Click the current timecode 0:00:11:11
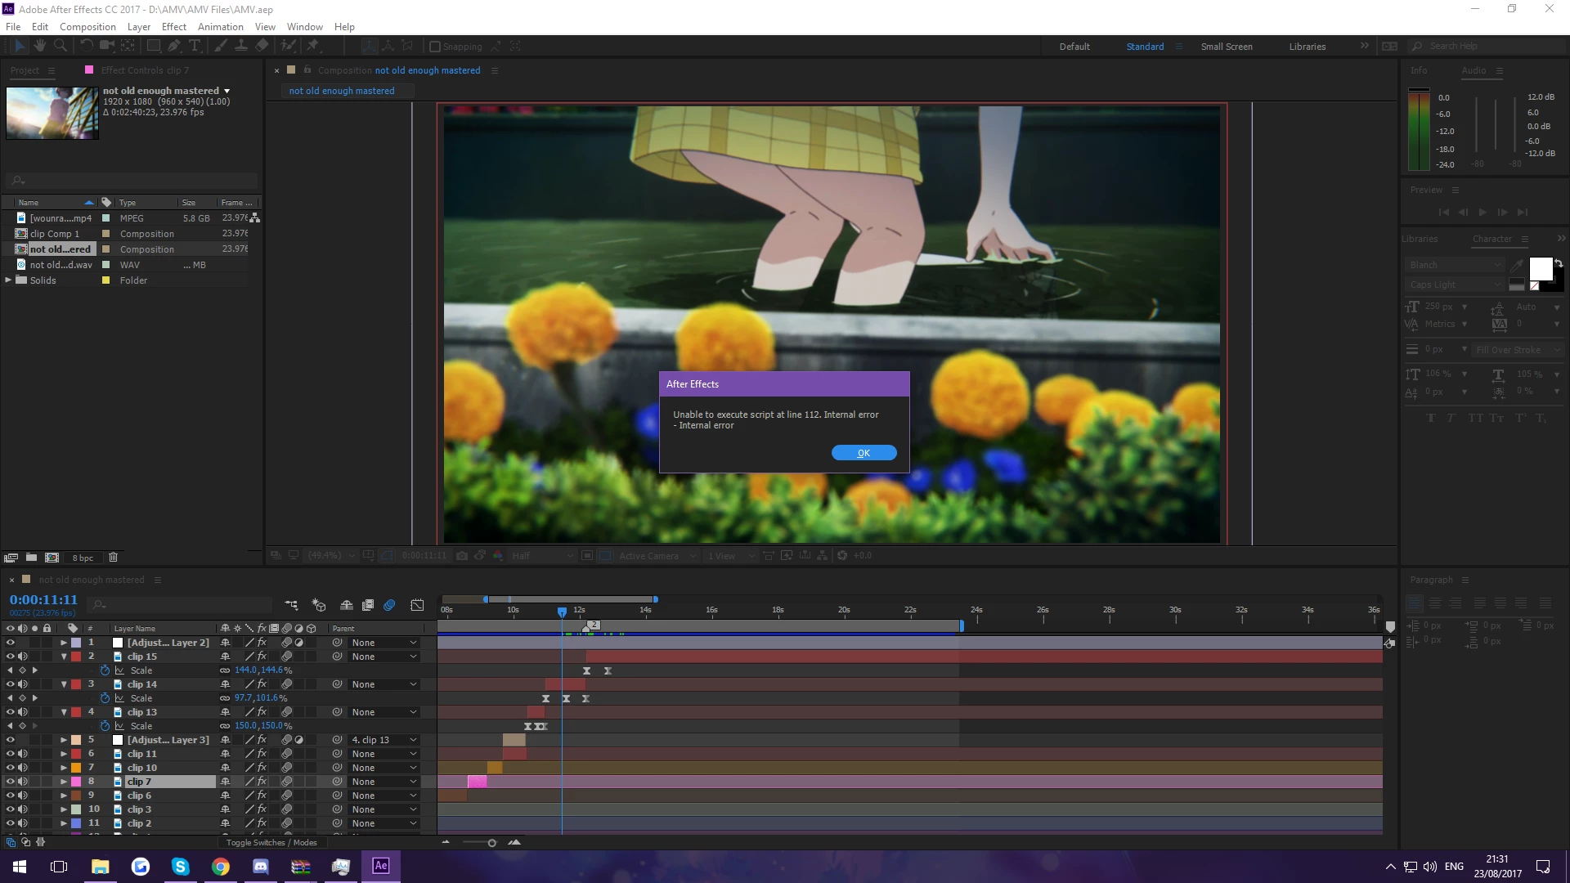 coord(43,599)
